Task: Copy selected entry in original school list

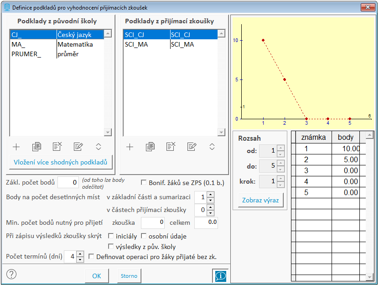Action: (37, 147)
